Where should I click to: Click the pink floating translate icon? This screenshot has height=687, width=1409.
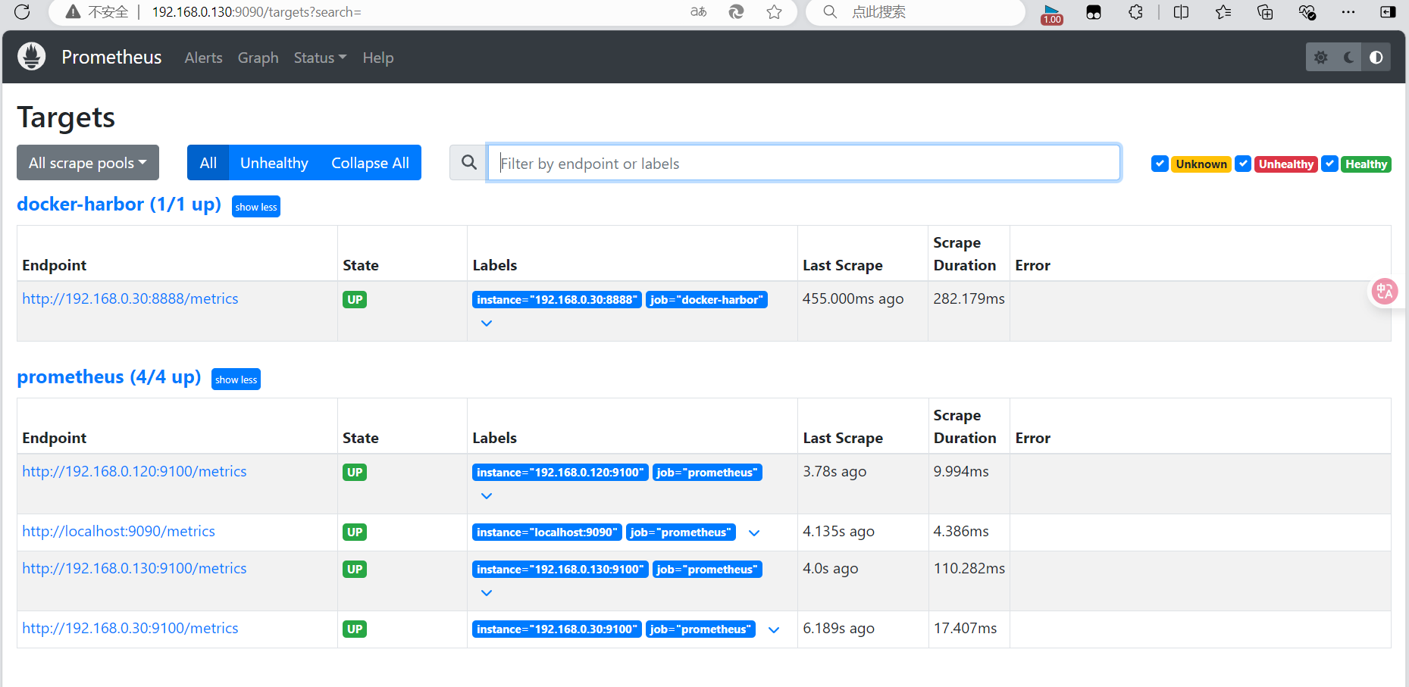tap(1385, 292)
